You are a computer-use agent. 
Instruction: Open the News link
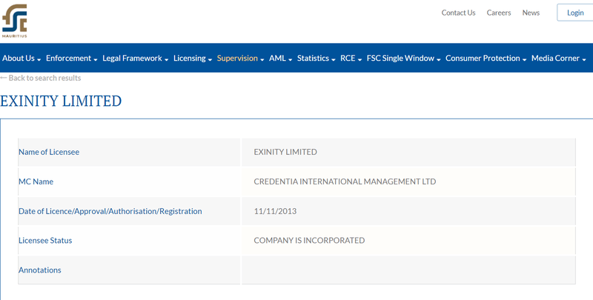531,13
